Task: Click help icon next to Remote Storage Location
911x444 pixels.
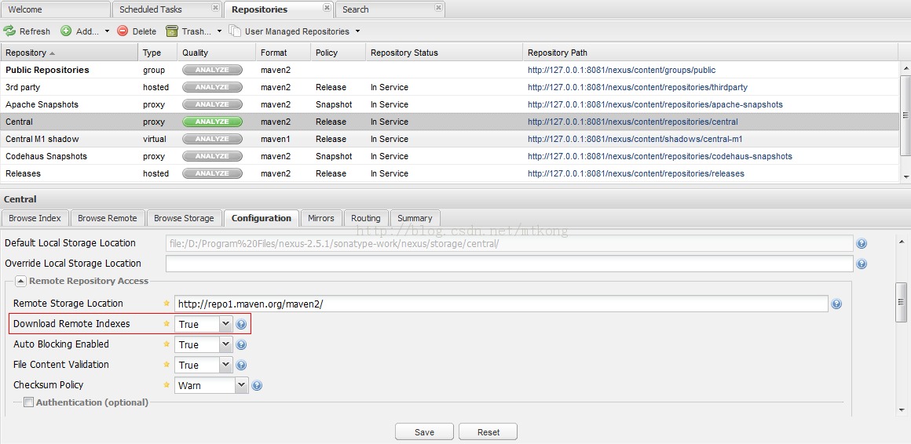Action: [x=836, y=304]
